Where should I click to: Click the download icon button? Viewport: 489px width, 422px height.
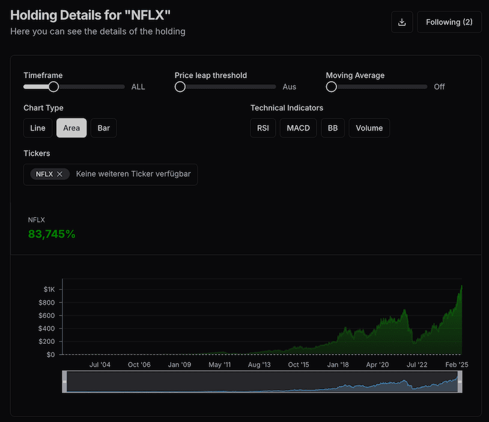click(x=402, y=22)
